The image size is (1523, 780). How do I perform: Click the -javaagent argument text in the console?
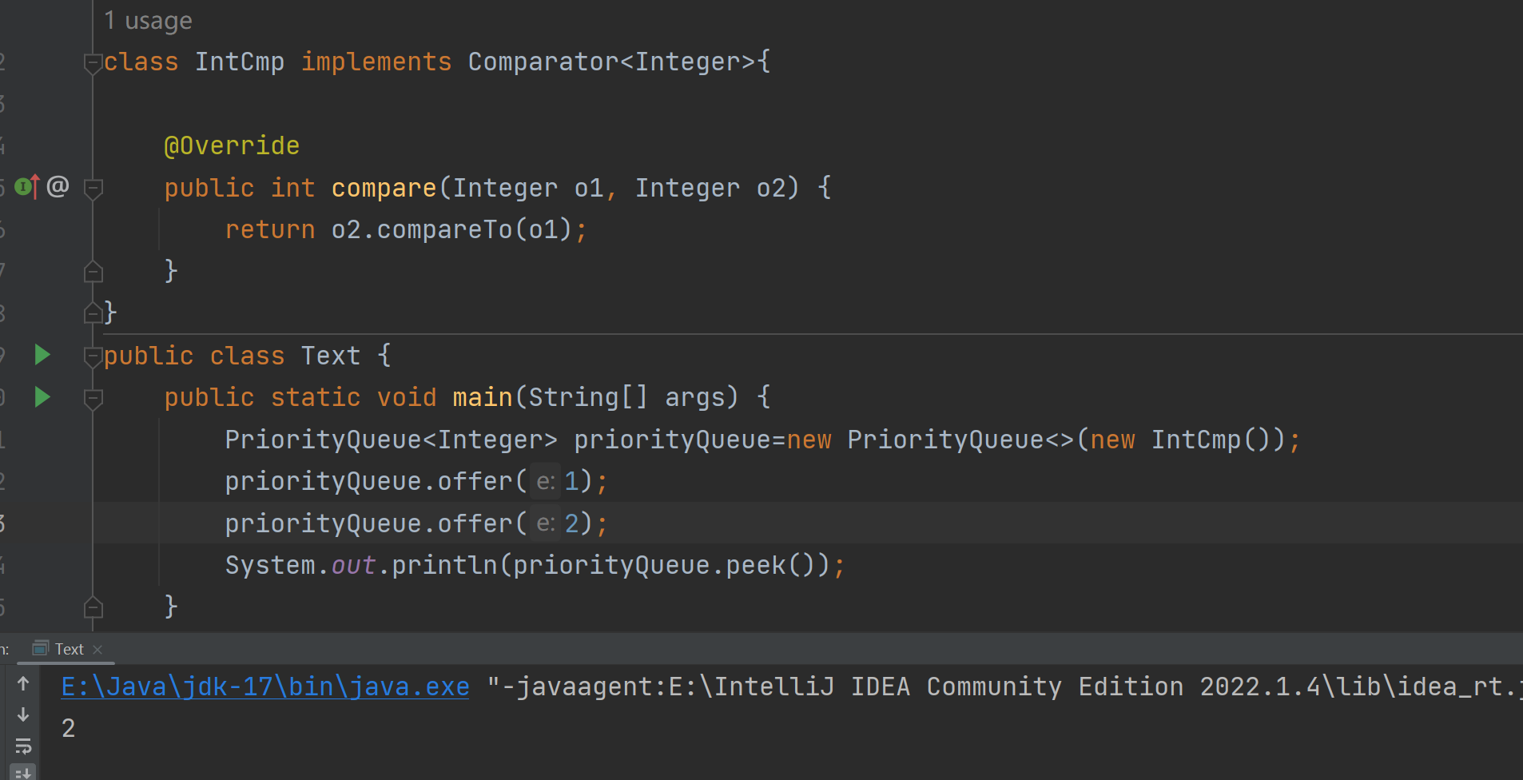(x=1004, y=686)
